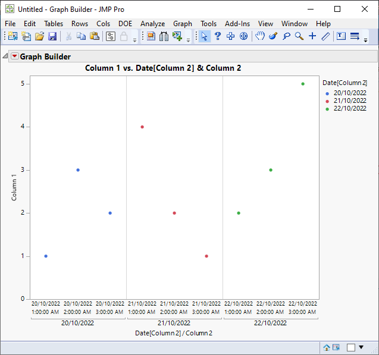Open the JMP Home Window icon
Screen dimensions: 379x355
[327, 347]
